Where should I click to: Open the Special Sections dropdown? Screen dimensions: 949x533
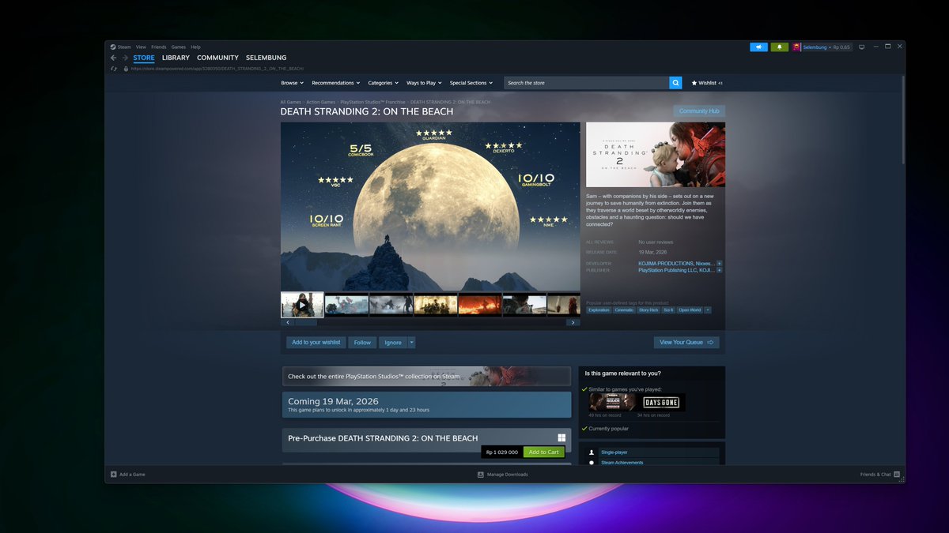click(x=471, y=83)
